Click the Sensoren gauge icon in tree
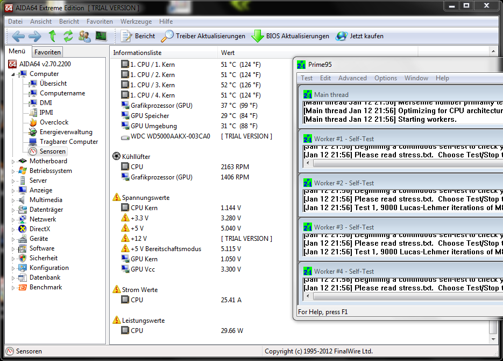 [33, 151]
